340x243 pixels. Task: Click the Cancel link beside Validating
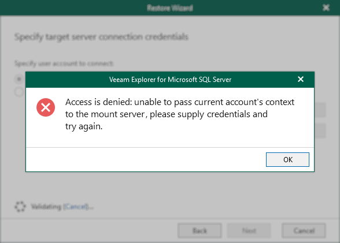(76, 207)
